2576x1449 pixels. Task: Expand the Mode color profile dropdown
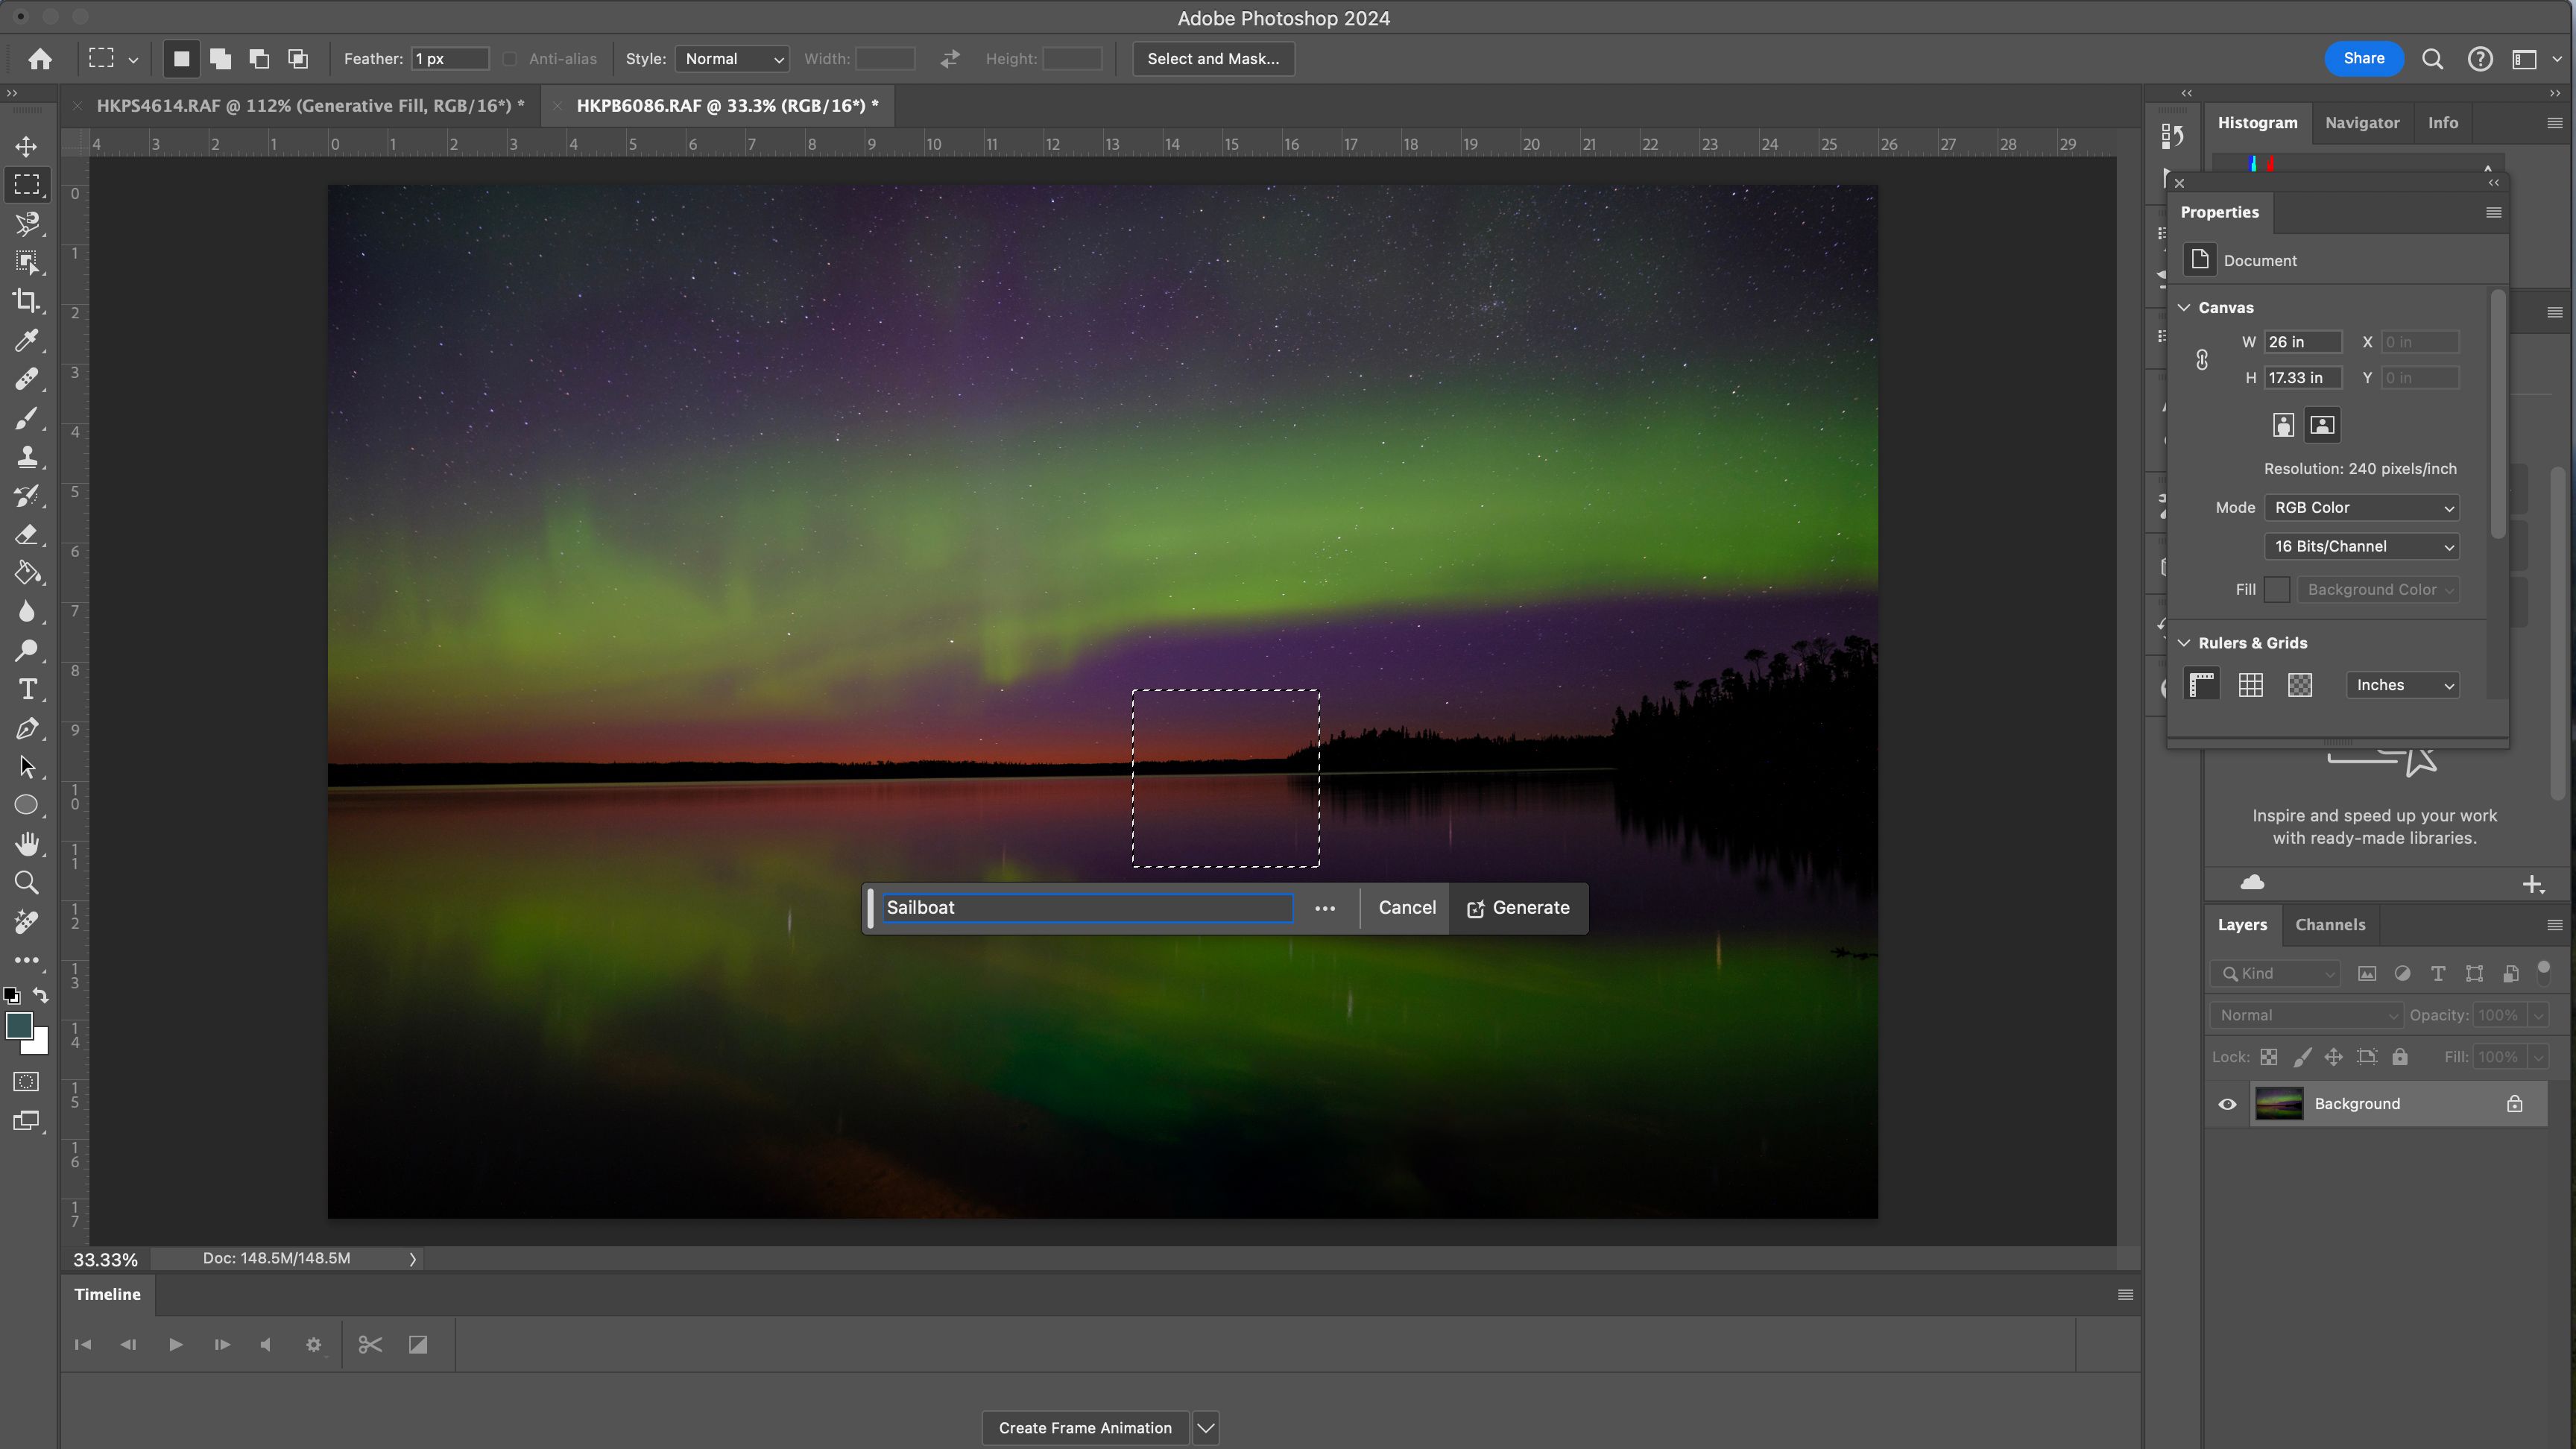[x=2362, y=506]
